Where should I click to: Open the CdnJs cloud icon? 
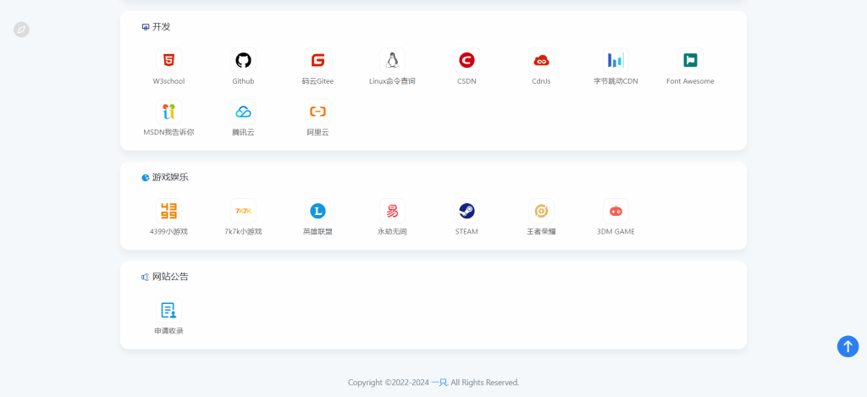point(541,61)
